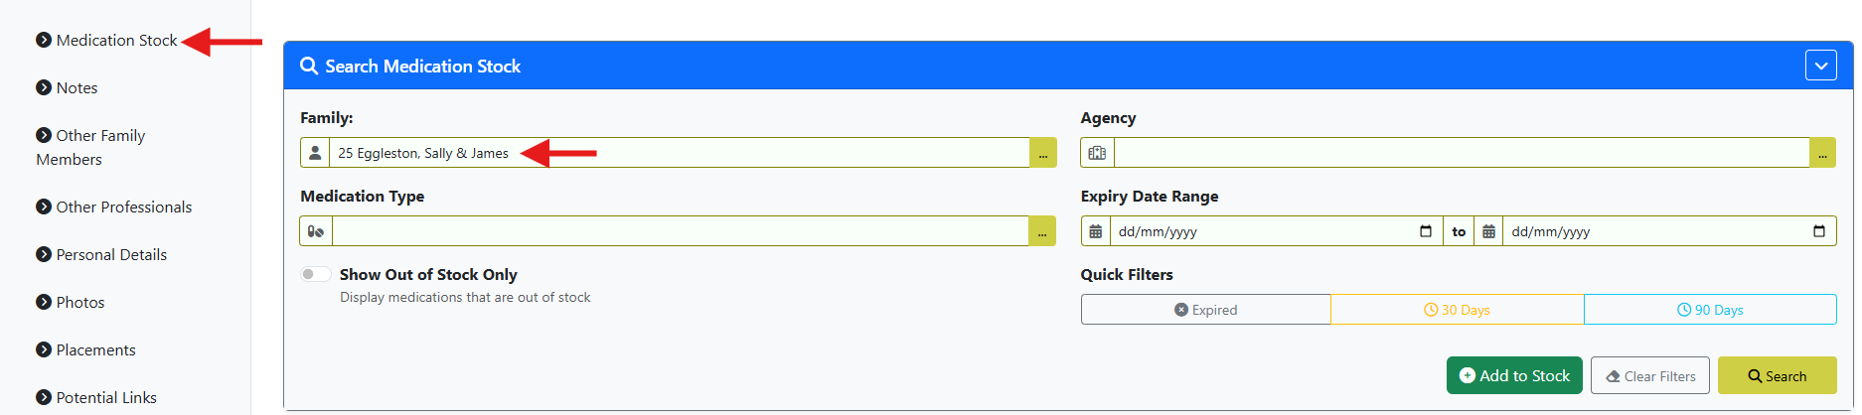Open Agency lookup ellipsis button
This screenshot has width=1862, height=415.
[1823, 153]
